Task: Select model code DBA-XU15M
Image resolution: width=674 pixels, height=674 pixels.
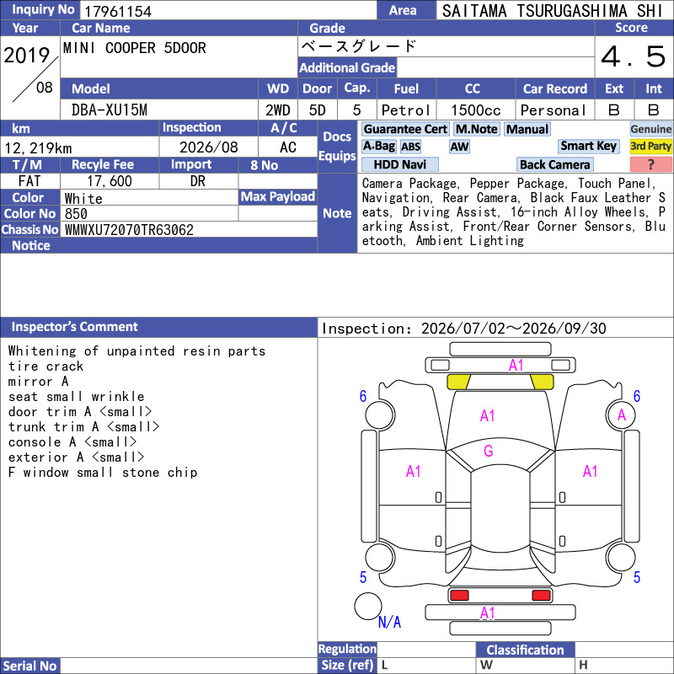Action: 110,110
